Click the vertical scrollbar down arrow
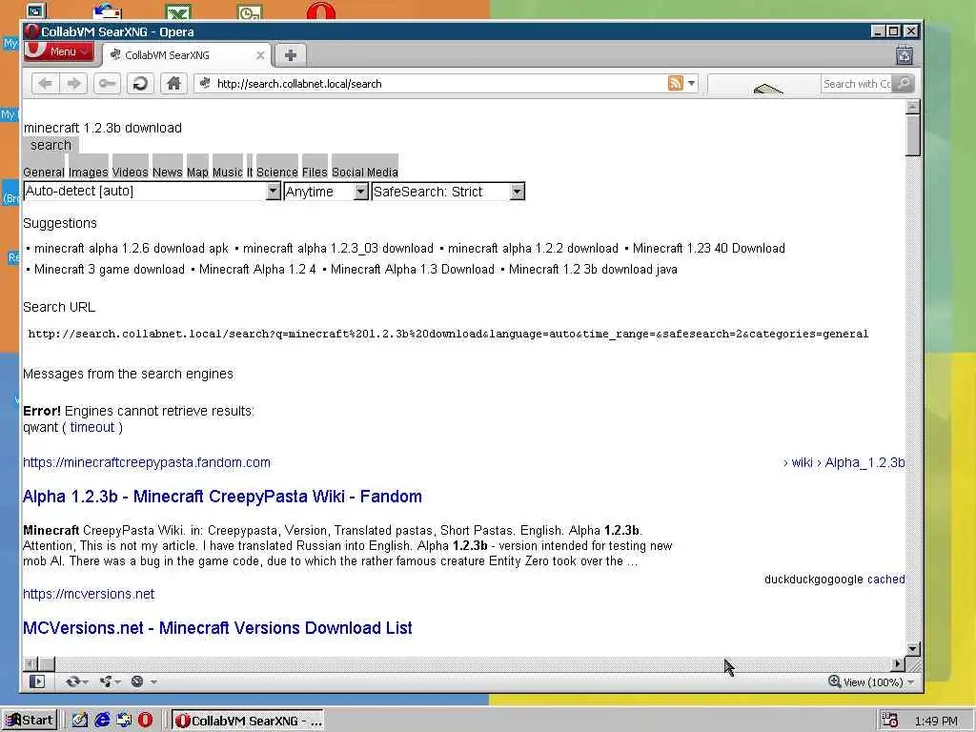Image resolution: width=976 pixels, height=732 pixels. (x=912, y=648)
